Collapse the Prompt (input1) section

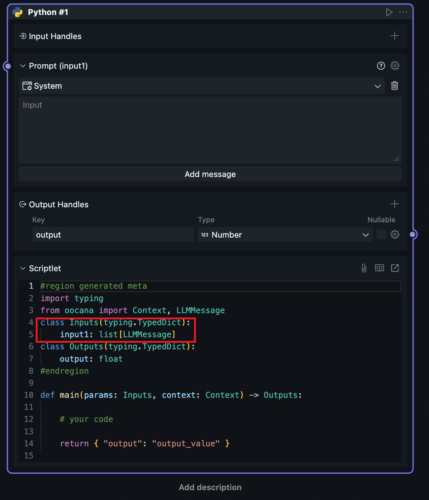(23, 66)
